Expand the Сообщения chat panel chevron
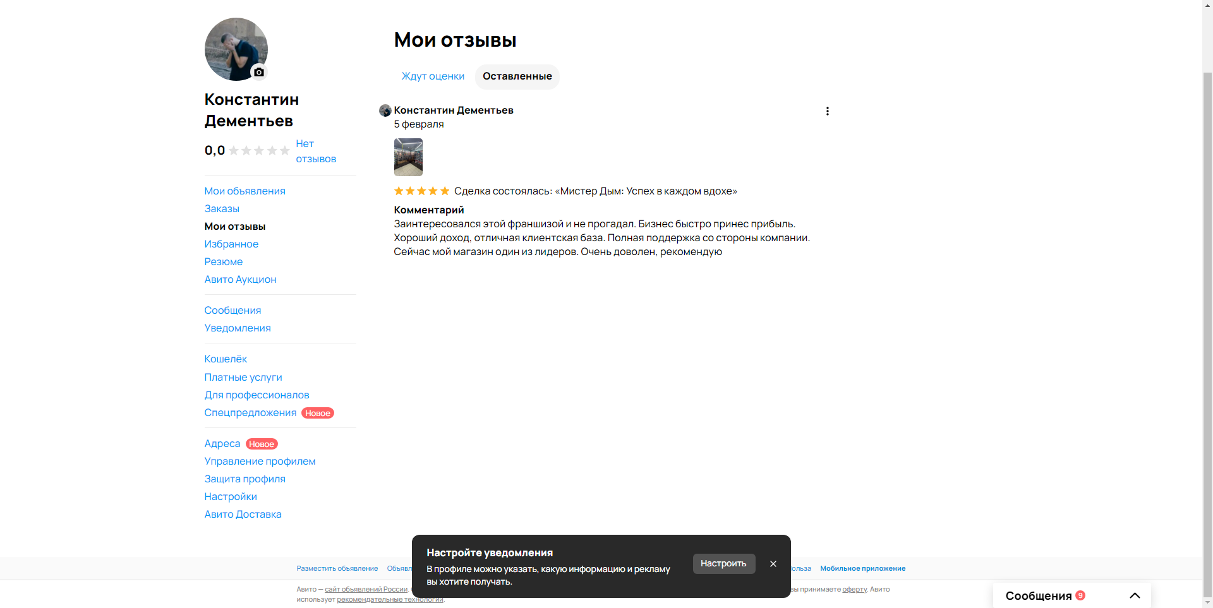 (x=1135, y=595)
